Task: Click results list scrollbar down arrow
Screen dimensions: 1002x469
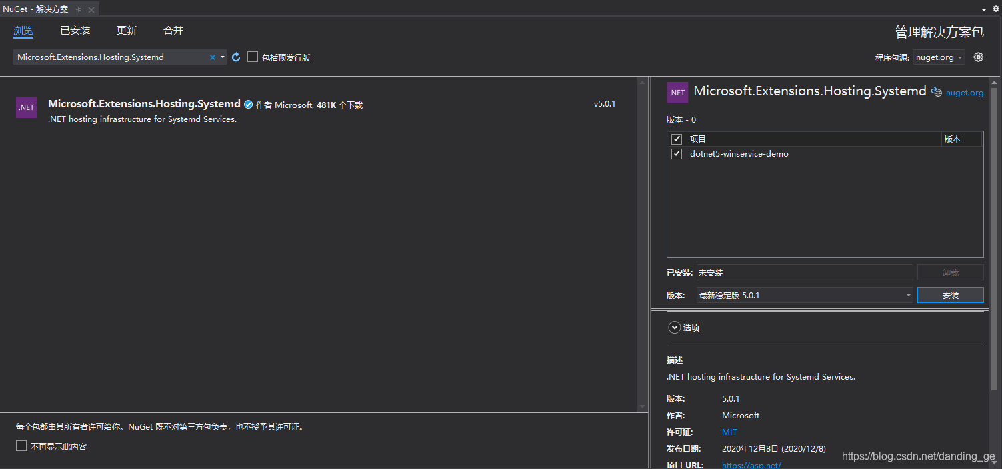Action: tap(643, 406)
